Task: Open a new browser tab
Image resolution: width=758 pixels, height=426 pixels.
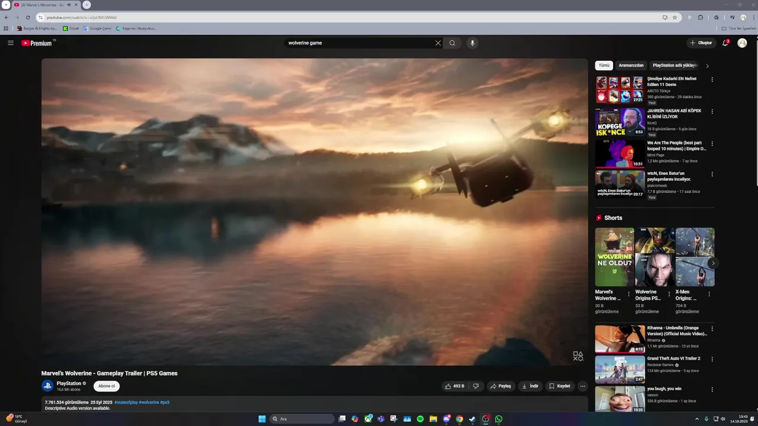Action: tap(86, 5)
